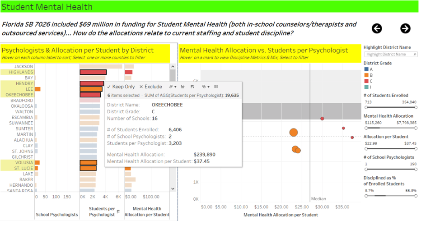Click the district list scroll up arrow
Viewport: 421px width, 225px height.
point(173,66)
